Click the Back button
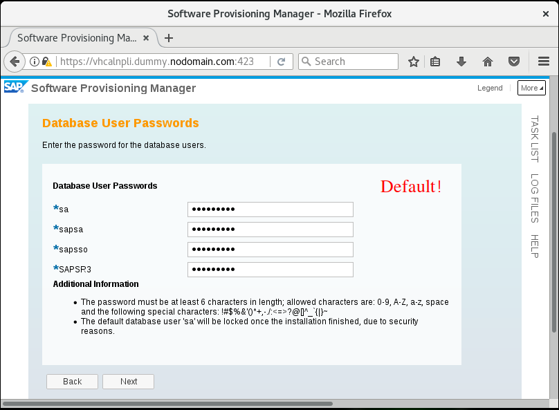Image resolution: width=559 pixels, height=410 pixels. (x=72, y=382)
